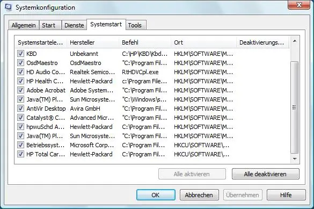314x209 pixels.
Task: Open Hilfe button
Action: click(286, 195)
